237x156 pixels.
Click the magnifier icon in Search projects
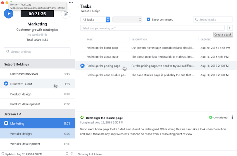pos(8,51)
